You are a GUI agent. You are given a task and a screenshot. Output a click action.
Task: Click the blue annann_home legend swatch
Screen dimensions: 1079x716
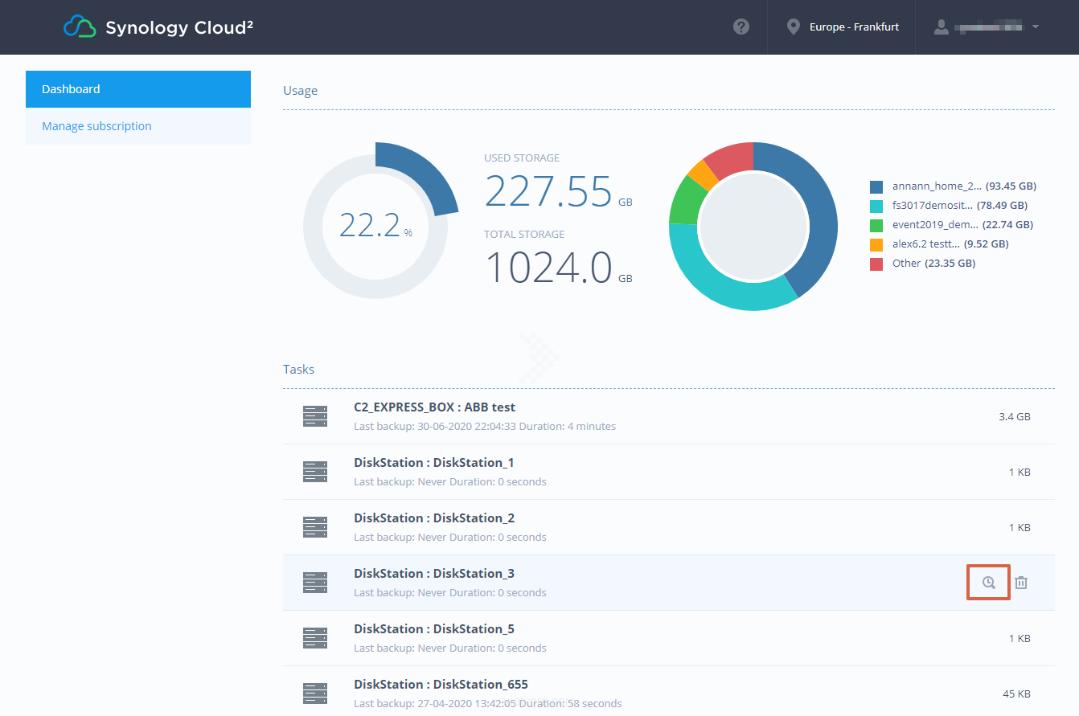(x=876, y=186)
